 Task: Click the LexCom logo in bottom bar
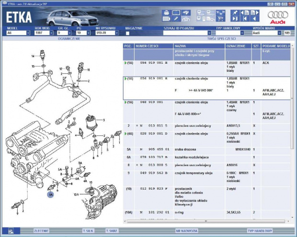coord(11,231)
